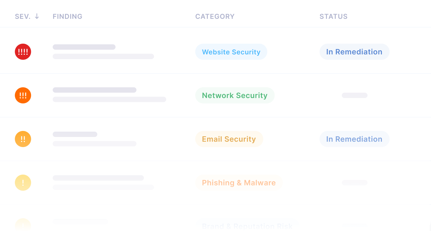Viewport: 431px width, 231px height.
Task: Click the orange high severity icon
Action: [23, 95]
